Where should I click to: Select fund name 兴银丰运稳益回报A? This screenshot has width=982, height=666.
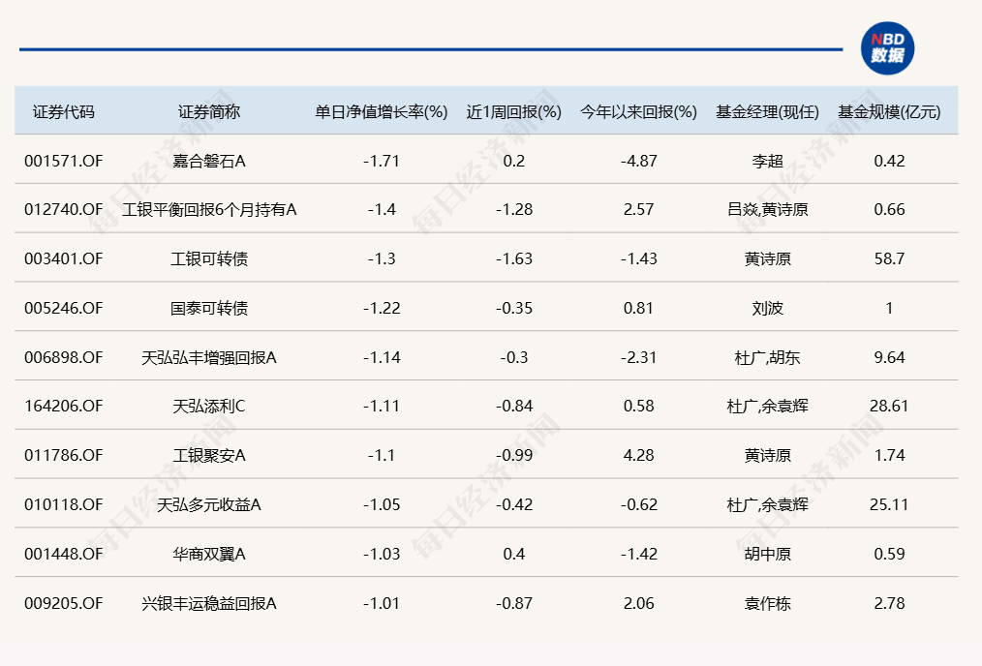(x=209, y=603)
